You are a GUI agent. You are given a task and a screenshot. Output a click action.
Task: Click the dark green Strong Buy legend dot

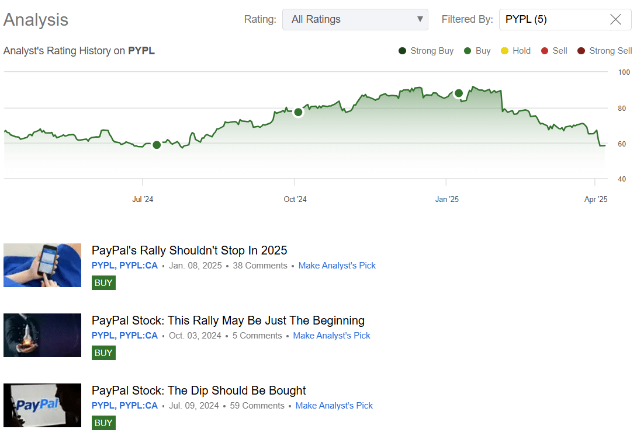click(x=401, y=51)
